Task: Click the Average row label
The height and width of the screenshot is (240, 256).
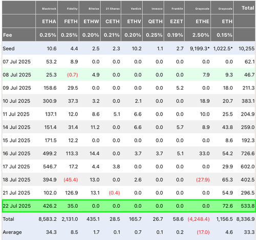Action: coord(12,232)
